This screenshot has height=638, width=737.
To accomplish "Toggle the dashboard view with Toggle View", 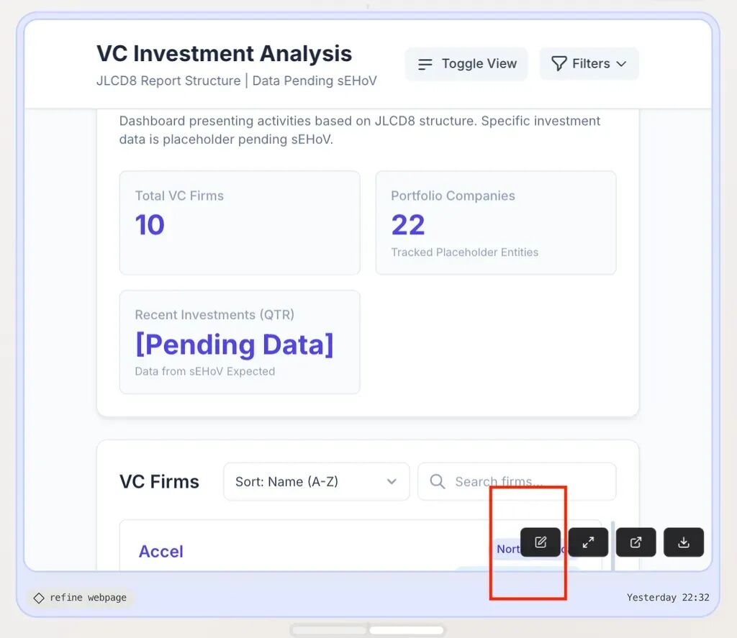I will click(466, 63).
